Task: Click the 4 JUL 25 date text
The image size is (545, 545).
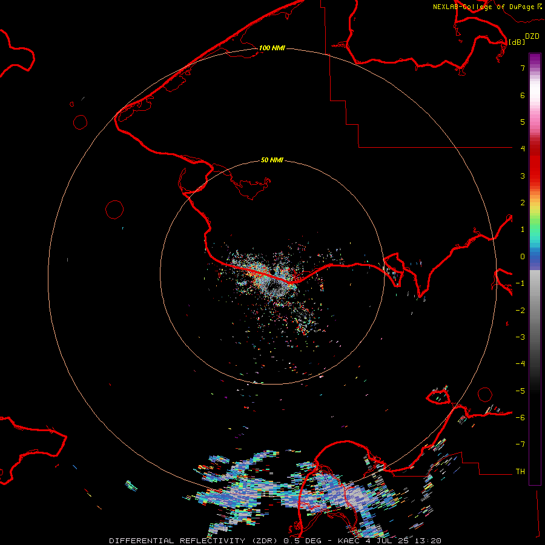Action: pyautogui.click(x=389, y=541)
